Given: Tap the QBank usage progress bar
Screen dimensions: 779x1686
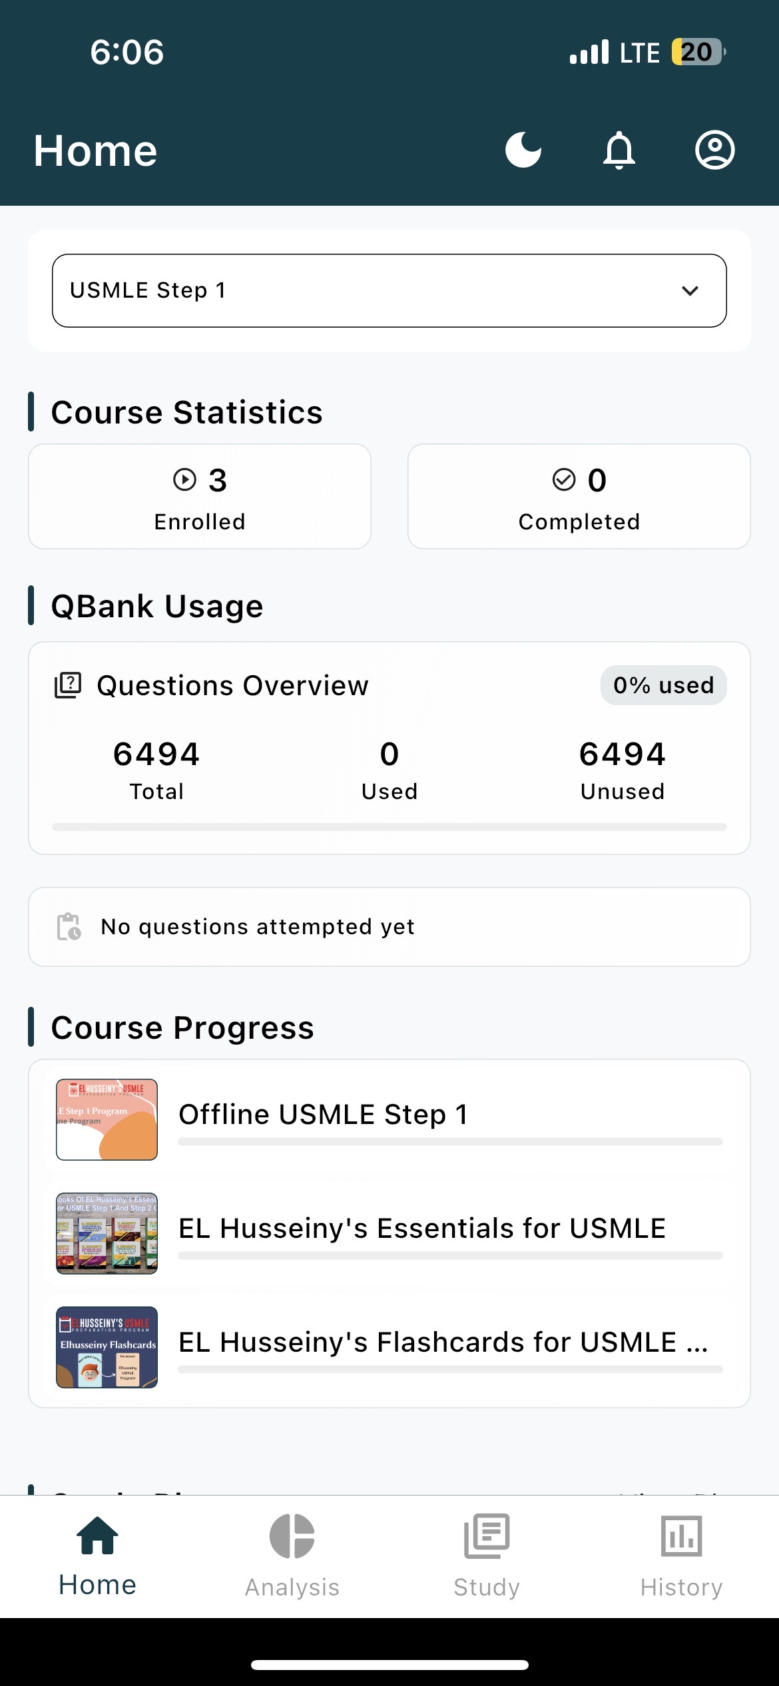Looking at the screenshot, I should pos(389,827).
